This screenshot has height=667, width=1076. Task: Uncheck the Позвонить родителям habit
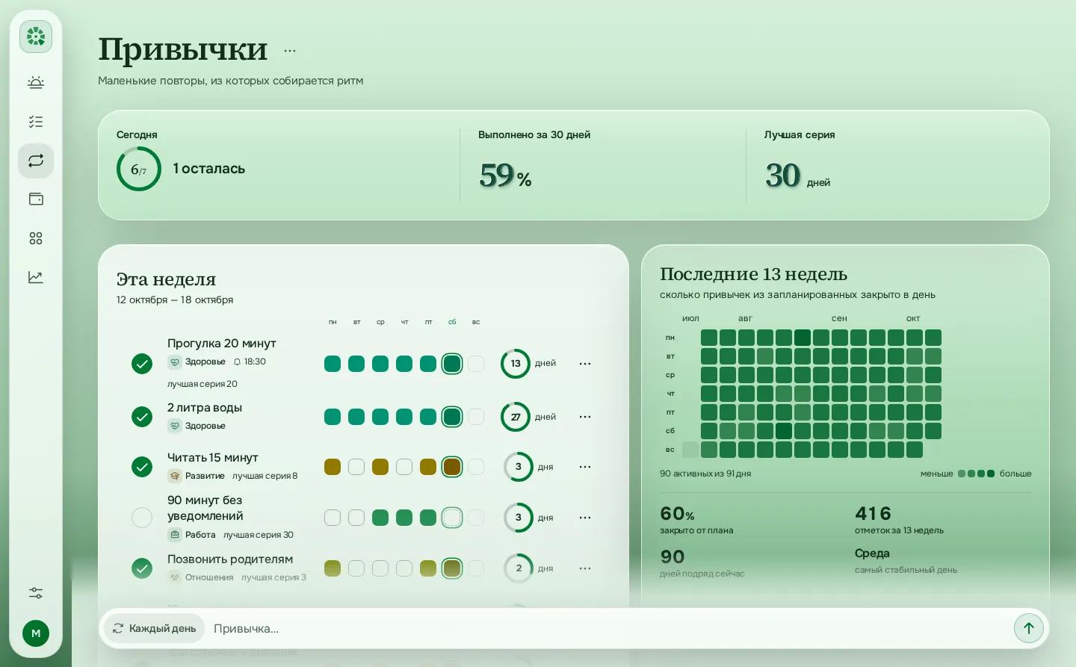(x=142, y=568)
